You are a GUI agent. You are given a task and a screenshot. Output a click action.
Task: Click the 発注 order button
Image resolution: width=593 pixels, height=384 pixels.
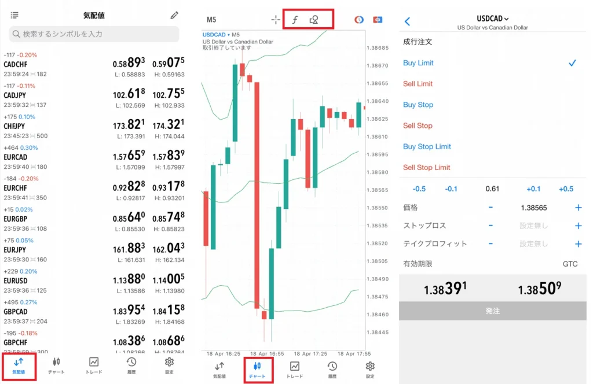492,311
